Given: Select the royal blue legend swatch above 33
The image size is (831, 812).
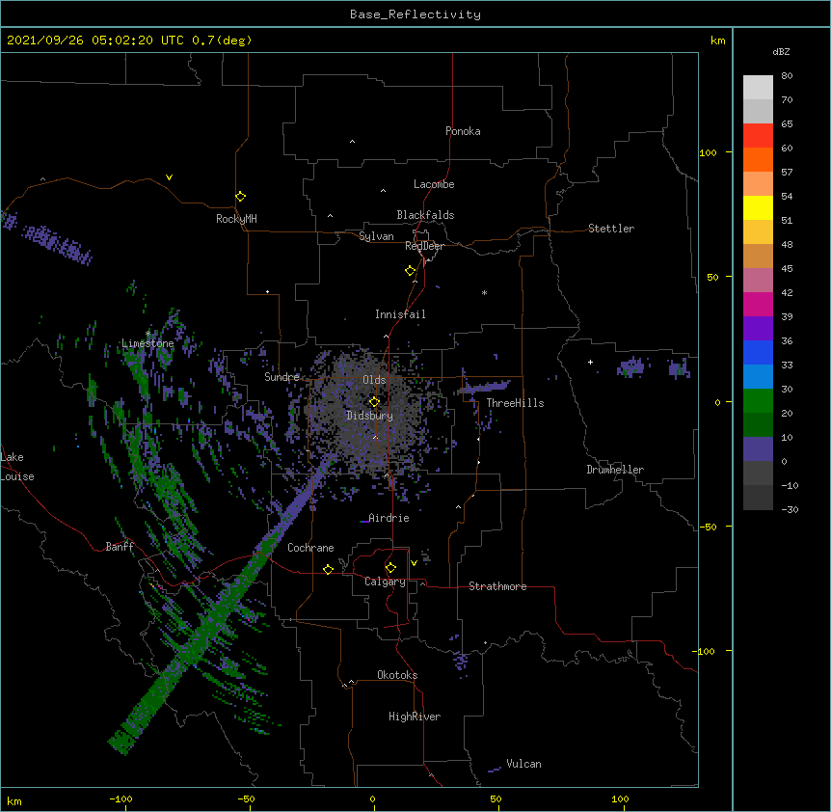Looking at the screenshot, I should [758, 352].
